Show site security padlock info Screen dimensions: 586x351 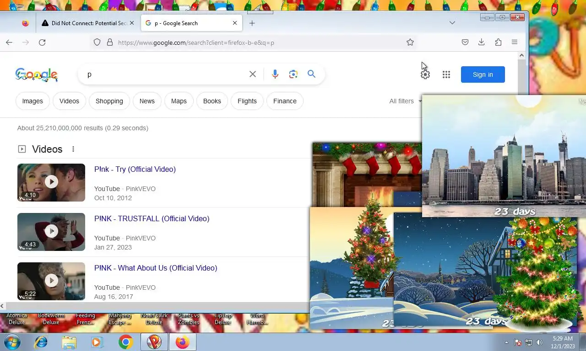[110, 43]
